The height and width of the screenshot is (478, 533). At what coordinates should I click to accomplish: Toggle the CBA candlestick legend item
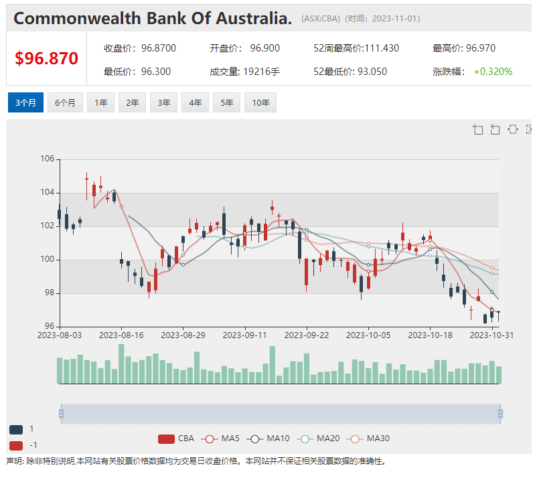(176, 439)
